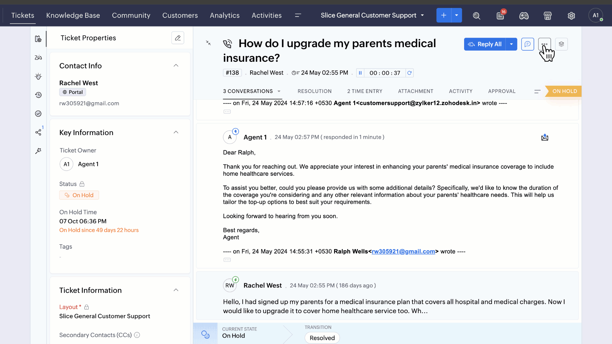Expand quoted text in topmost conversation
612x344 pixels.
click(x=227, y=112)
